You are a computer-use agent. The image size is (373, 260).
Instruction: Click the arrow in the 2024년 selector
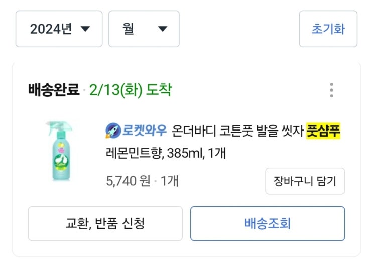pyautogui.click(x=85, y=29)
